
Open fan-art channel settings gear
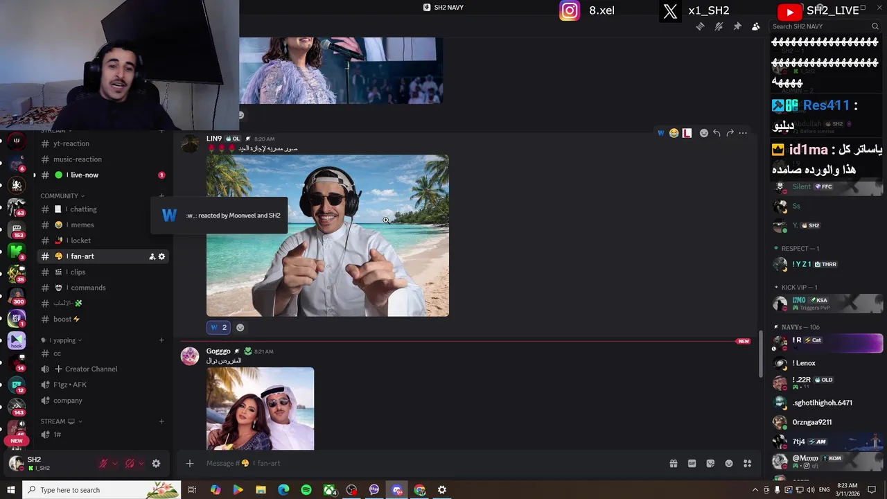(x=161, y=256)
